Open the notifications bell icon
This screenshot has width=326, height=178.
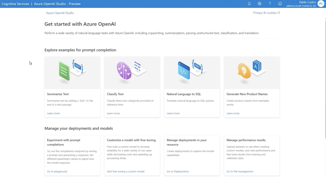point(249,4)
